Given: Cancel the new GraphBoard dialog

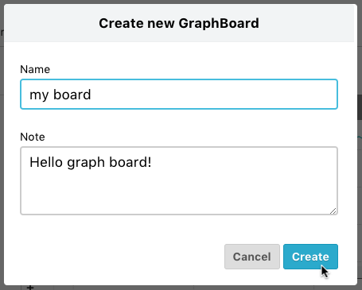Looking at the screenshot, I should [x=252, y=257].
